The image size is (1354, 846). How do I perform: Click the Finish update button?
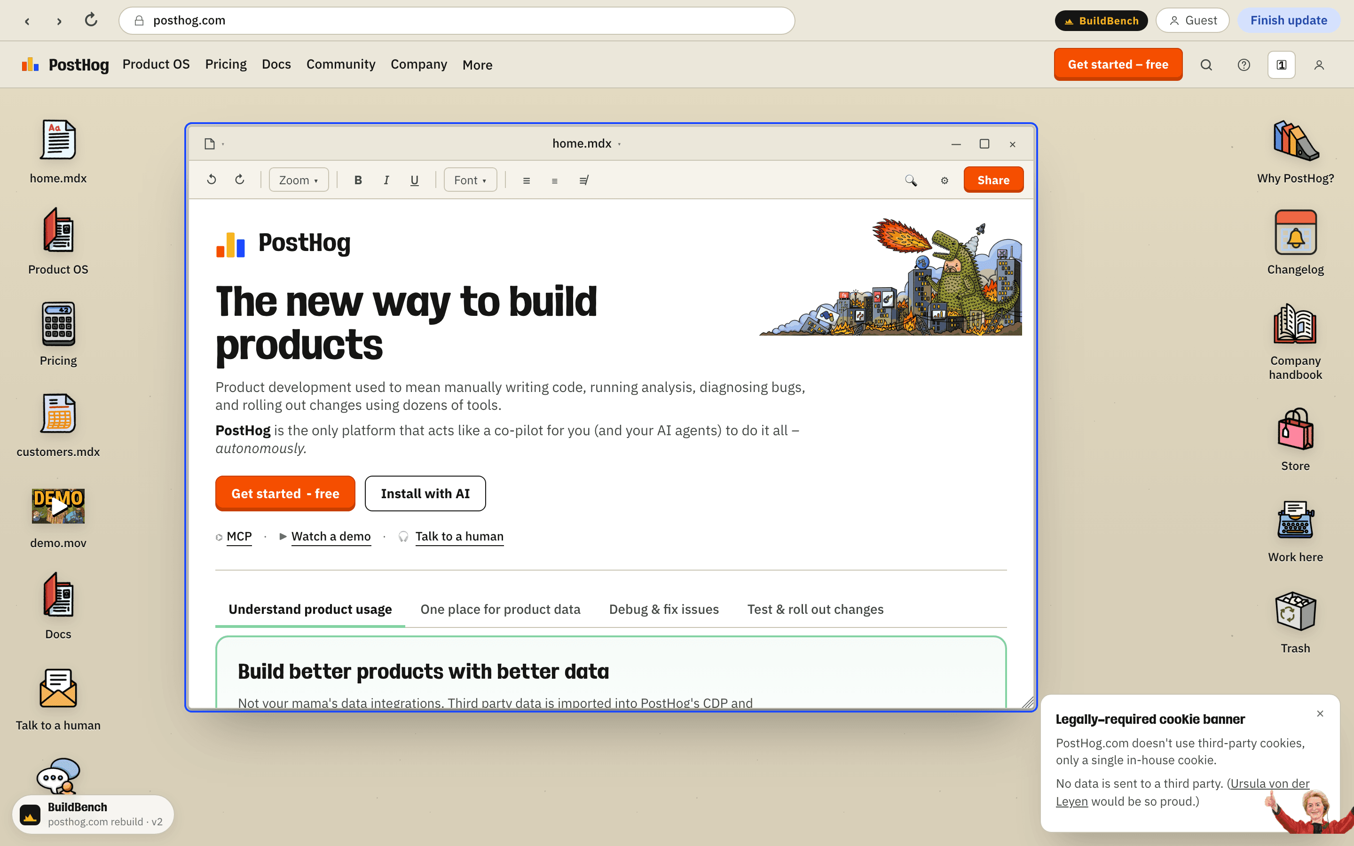tap(1289, 21)
